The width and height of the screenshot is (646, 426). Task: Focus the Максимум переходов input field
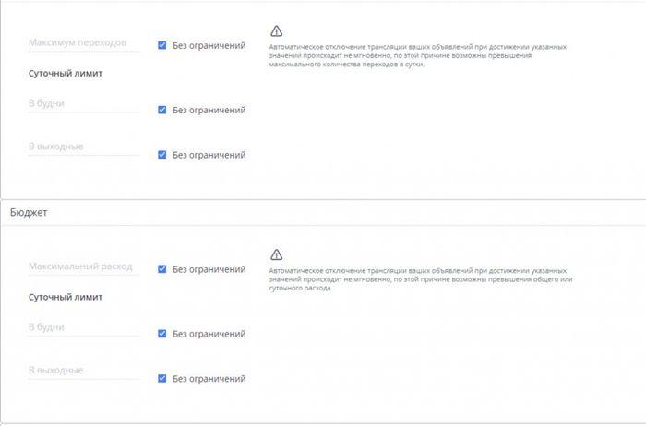[84, 42]
